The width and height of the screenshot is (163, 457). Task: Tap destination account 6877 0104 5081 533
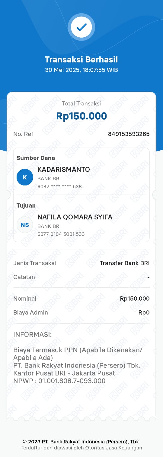pyautogui.click(x=61, y=234)
